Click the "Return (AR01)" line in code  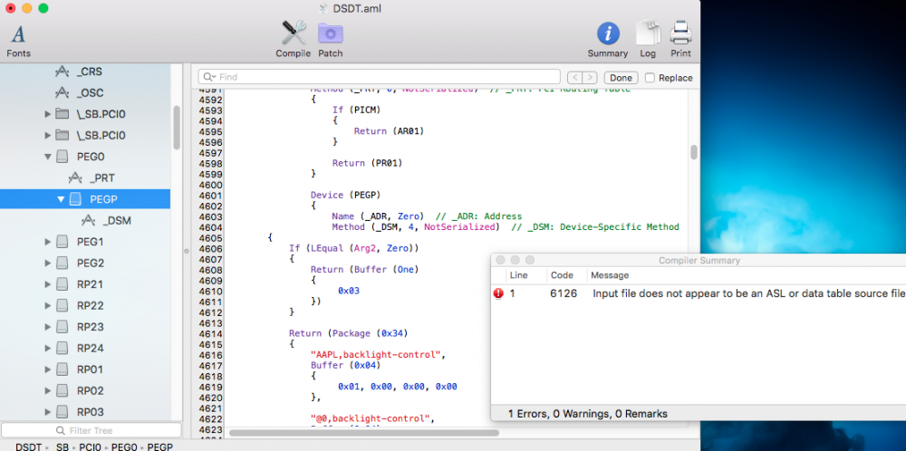[389, 131]
